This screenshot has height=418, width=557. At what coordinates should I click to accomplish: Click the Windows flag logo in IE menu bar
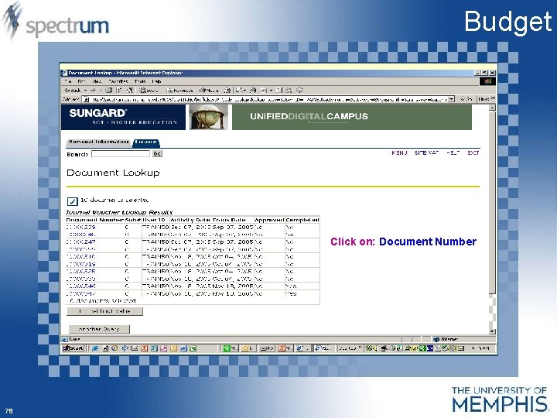click(488, 81)
